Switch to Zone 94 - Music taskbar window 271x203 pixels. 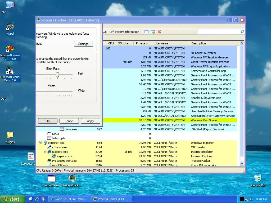69,199
